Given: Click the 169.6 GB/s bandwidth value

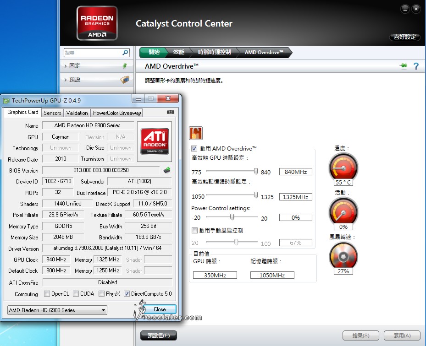Looking at the screenshot, I should click(x=148, y=237).
